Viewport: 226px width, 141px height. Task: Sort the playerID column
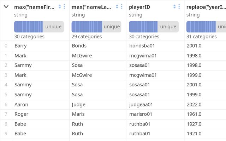[174, 7]
